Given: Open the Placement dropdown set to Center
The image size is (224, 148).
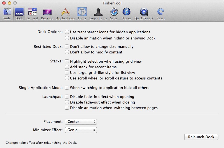Looking at the screenshot, I should pos(81,122).
